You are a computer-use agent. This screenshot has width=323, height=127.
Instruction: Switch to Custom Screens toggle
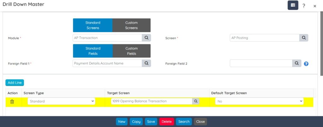coord(132,25)
